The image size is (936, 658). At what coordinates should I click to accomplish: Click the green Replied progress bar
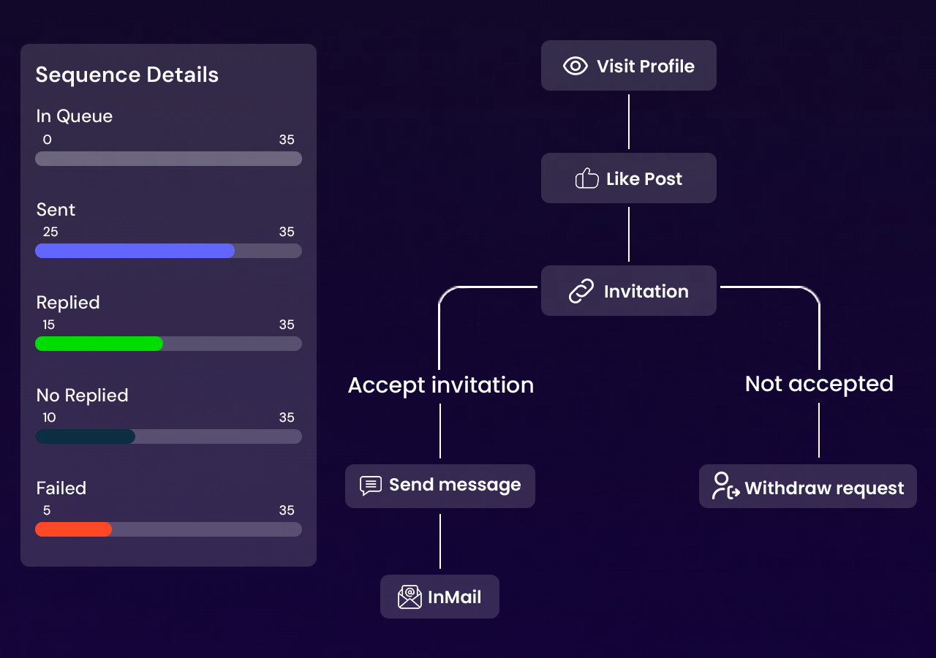[x=99, y=344]
